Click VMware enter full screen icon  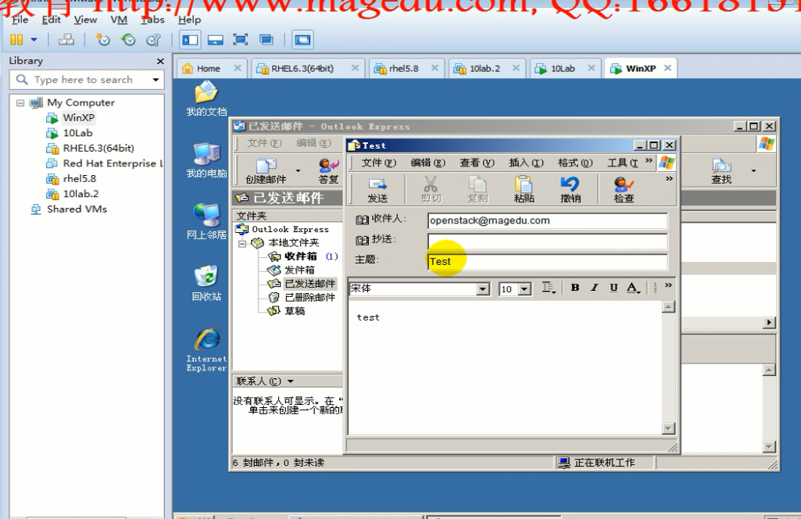240,39
